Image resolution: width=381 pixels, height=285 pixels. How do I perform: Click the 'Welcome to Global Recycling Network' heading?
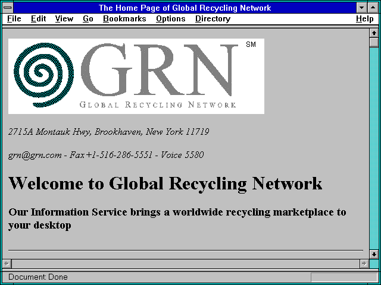coord(165,183)
